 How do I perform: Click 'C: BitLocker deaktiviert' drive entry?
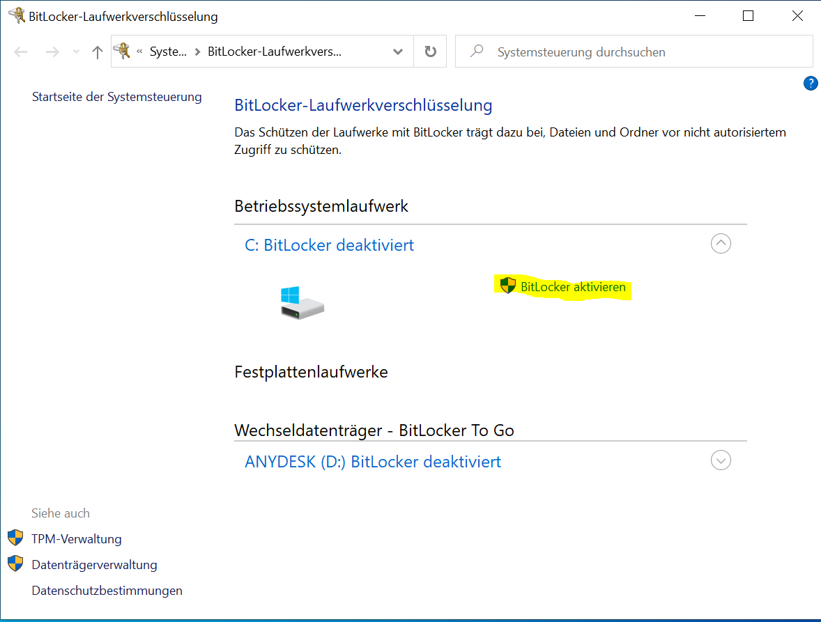330,244
